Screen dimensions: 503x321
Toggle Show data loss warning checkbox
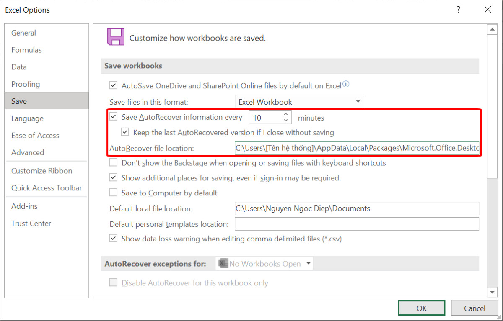(x=113, y=238)
